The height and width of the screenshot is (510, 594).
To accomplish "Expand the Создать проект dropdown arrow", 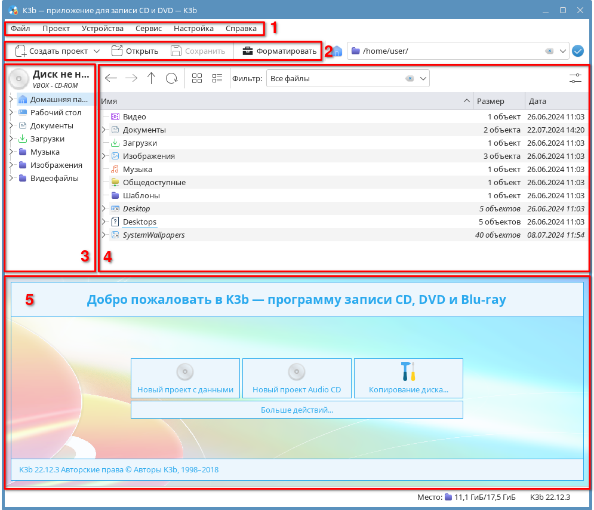I will [97, 51].
